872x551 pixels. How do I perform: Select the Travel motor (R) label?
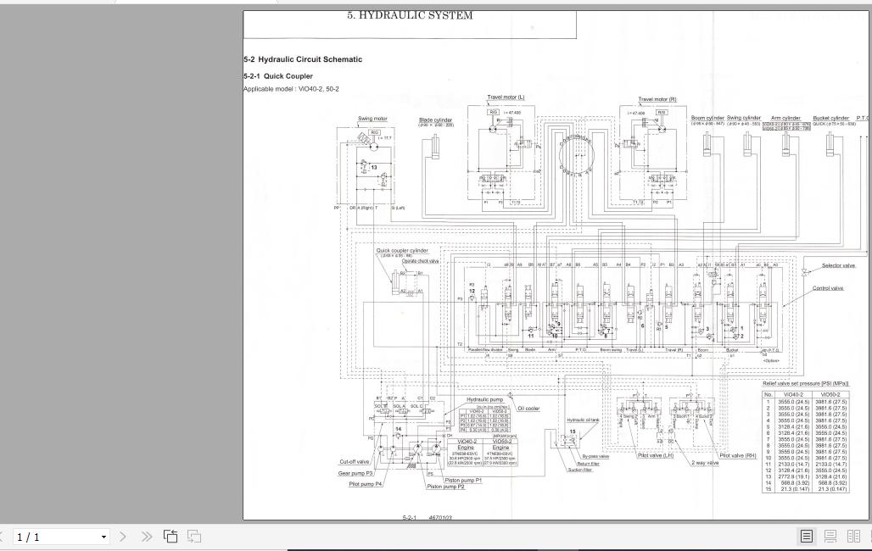[x=657, y=99]
